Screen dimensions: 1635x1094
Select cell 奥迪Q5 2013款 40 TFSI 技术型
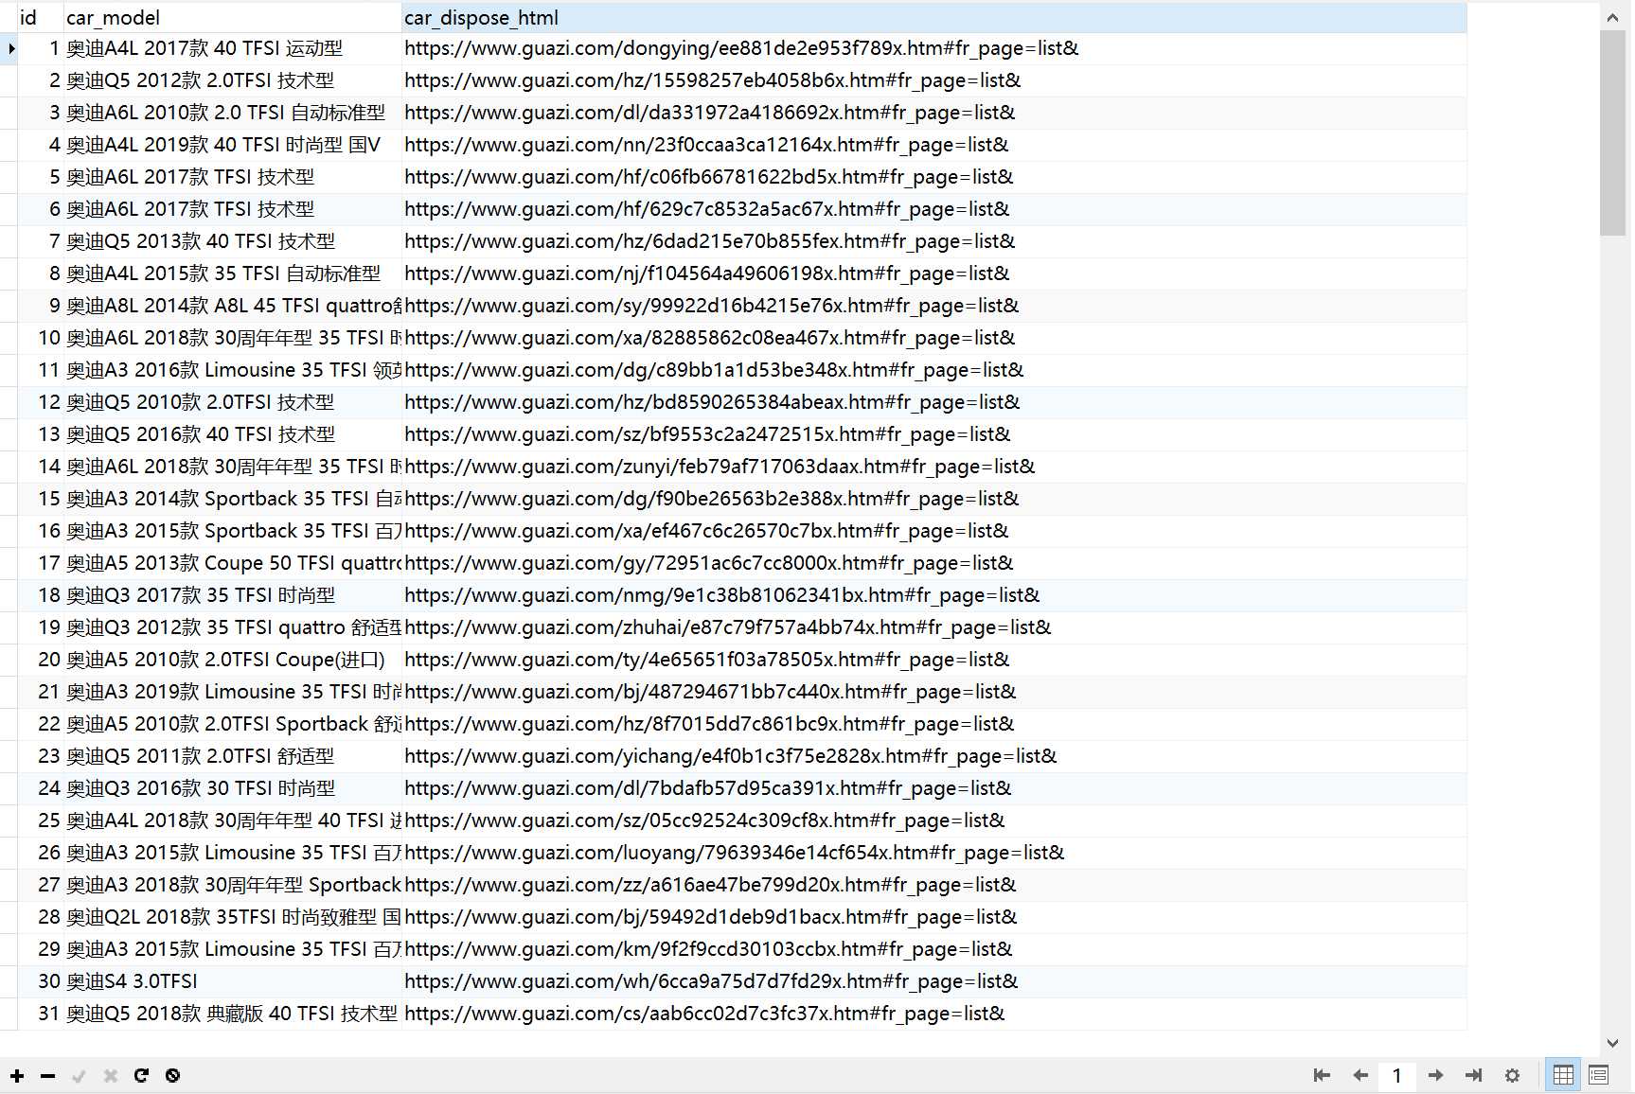(x=232, y=241)
